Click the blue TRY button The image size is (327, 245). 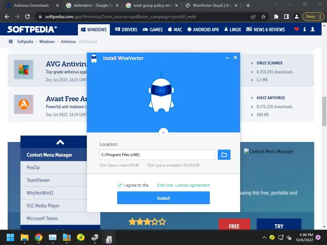coord(279,225)
